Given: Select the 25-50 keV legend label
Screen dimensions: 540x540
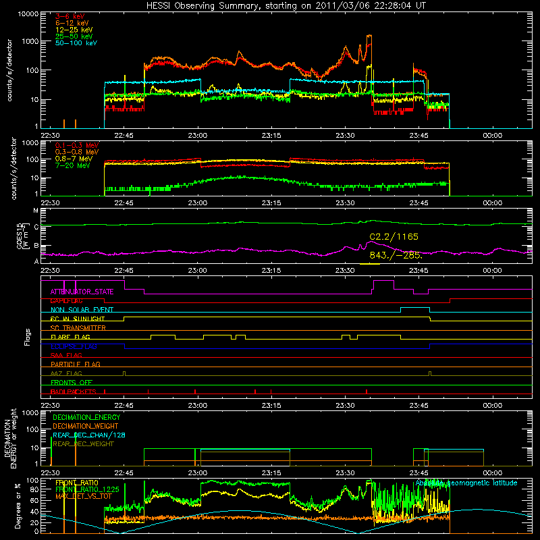Looking at the screenshot, I should click(x=74, y=36).
